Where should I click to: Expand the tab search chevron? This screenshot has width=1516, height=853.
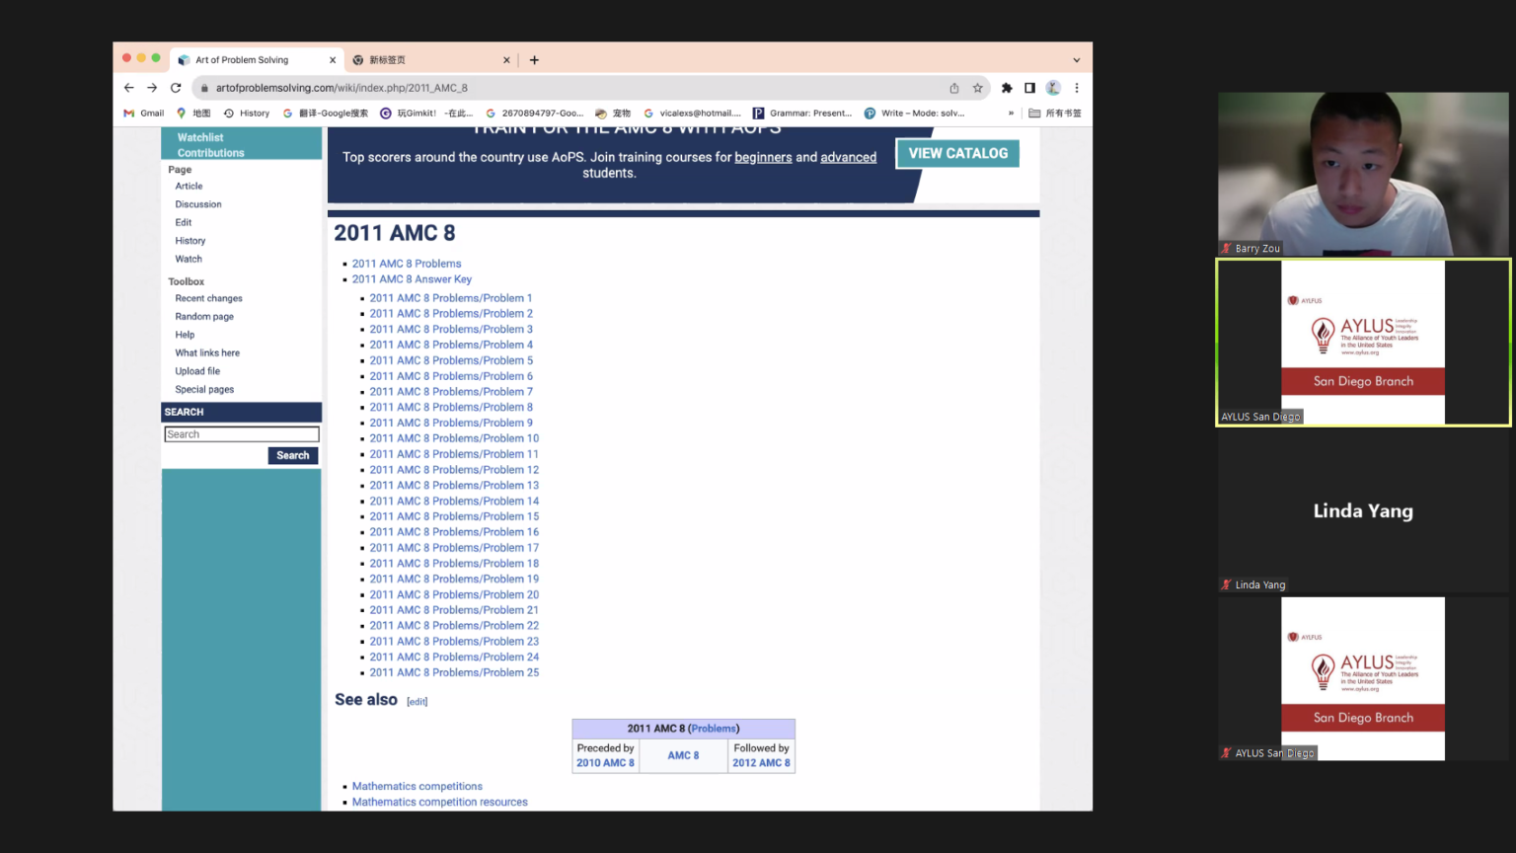[1076, 60]
